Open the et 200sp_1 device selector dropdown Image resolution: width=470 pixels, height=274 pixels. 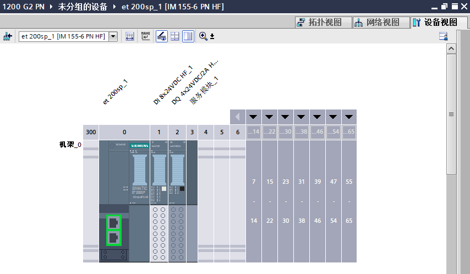point(113,36)
